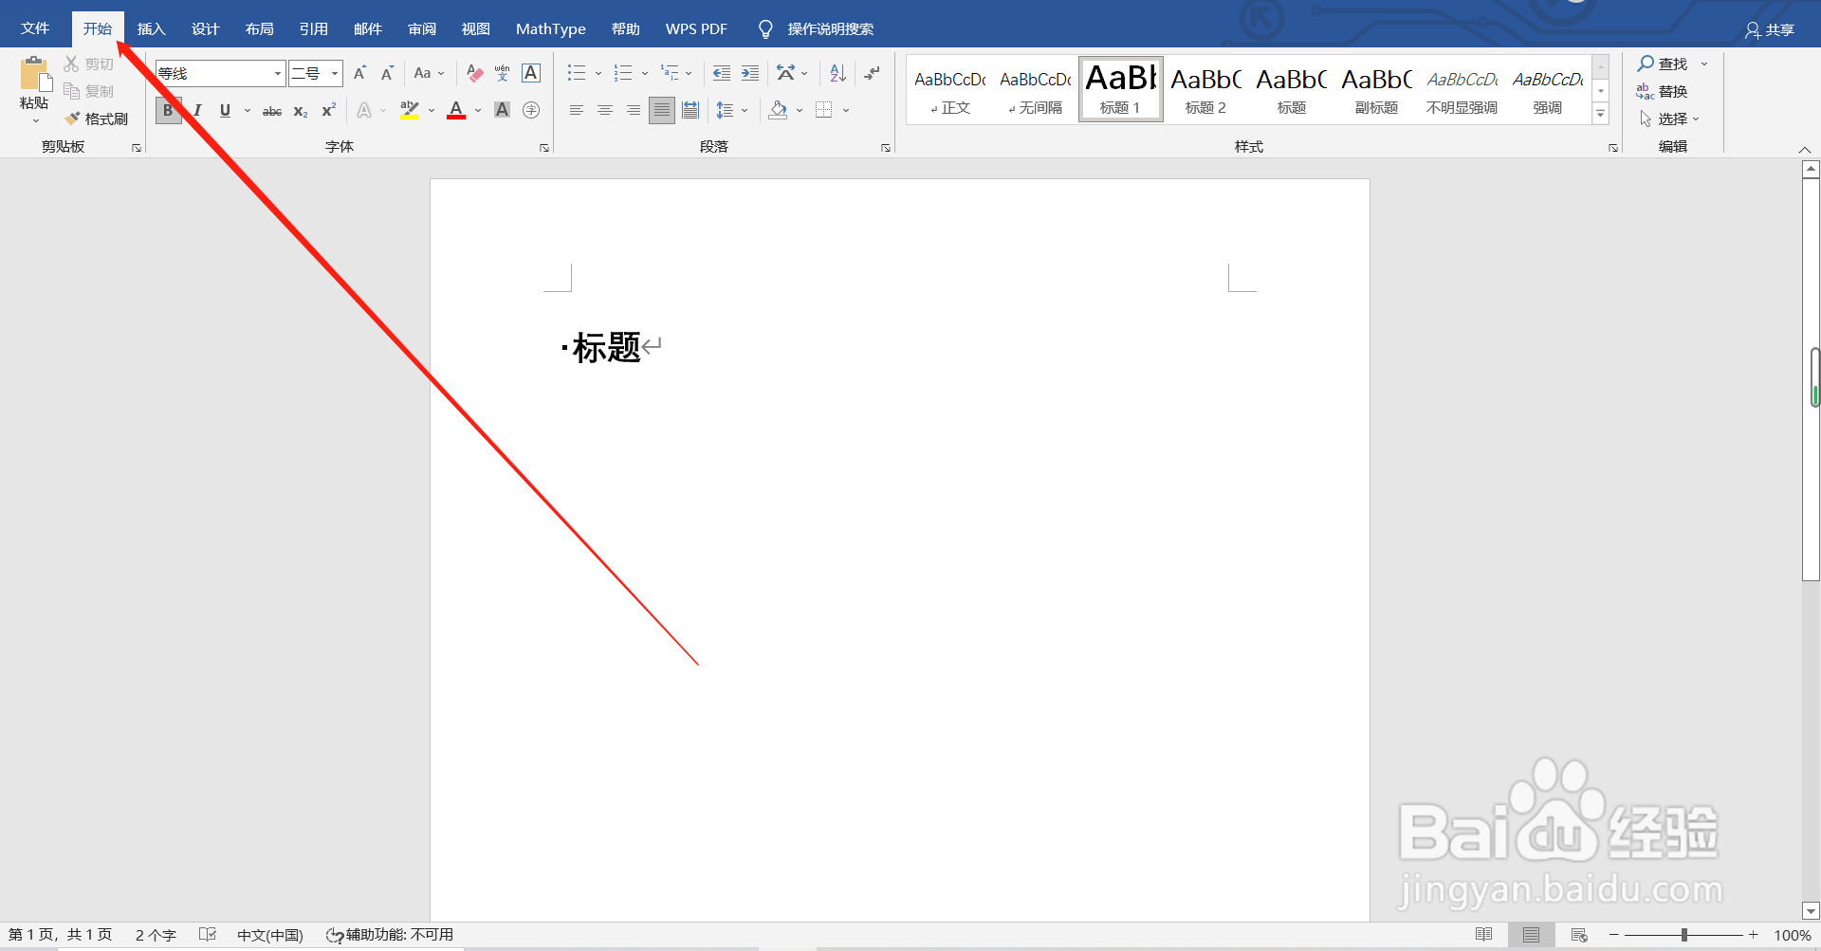Toggle Bold formatting
1821x951 pixels.
[168, 110]
